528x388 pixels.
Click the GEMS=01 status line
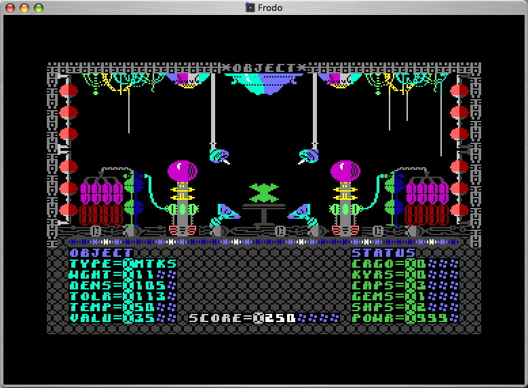click(405, 296)
